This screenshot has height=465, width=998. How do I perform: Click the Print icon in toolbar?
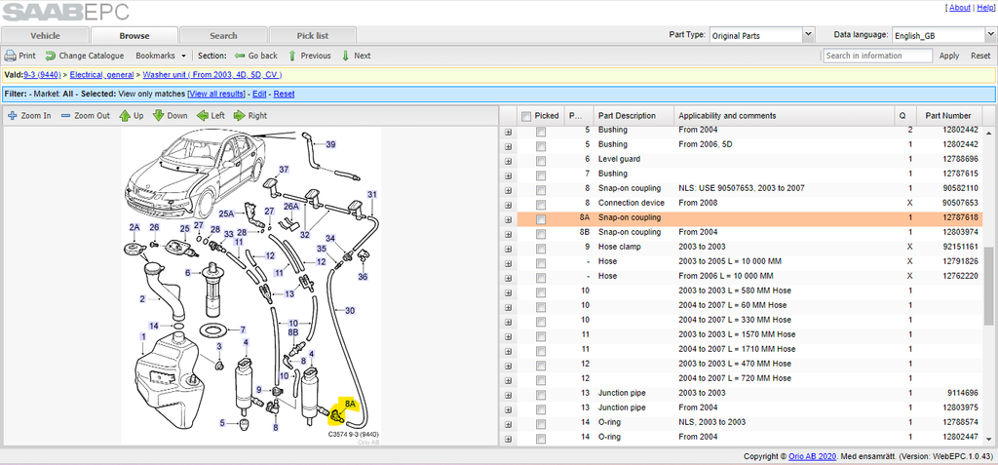[10, 57]
